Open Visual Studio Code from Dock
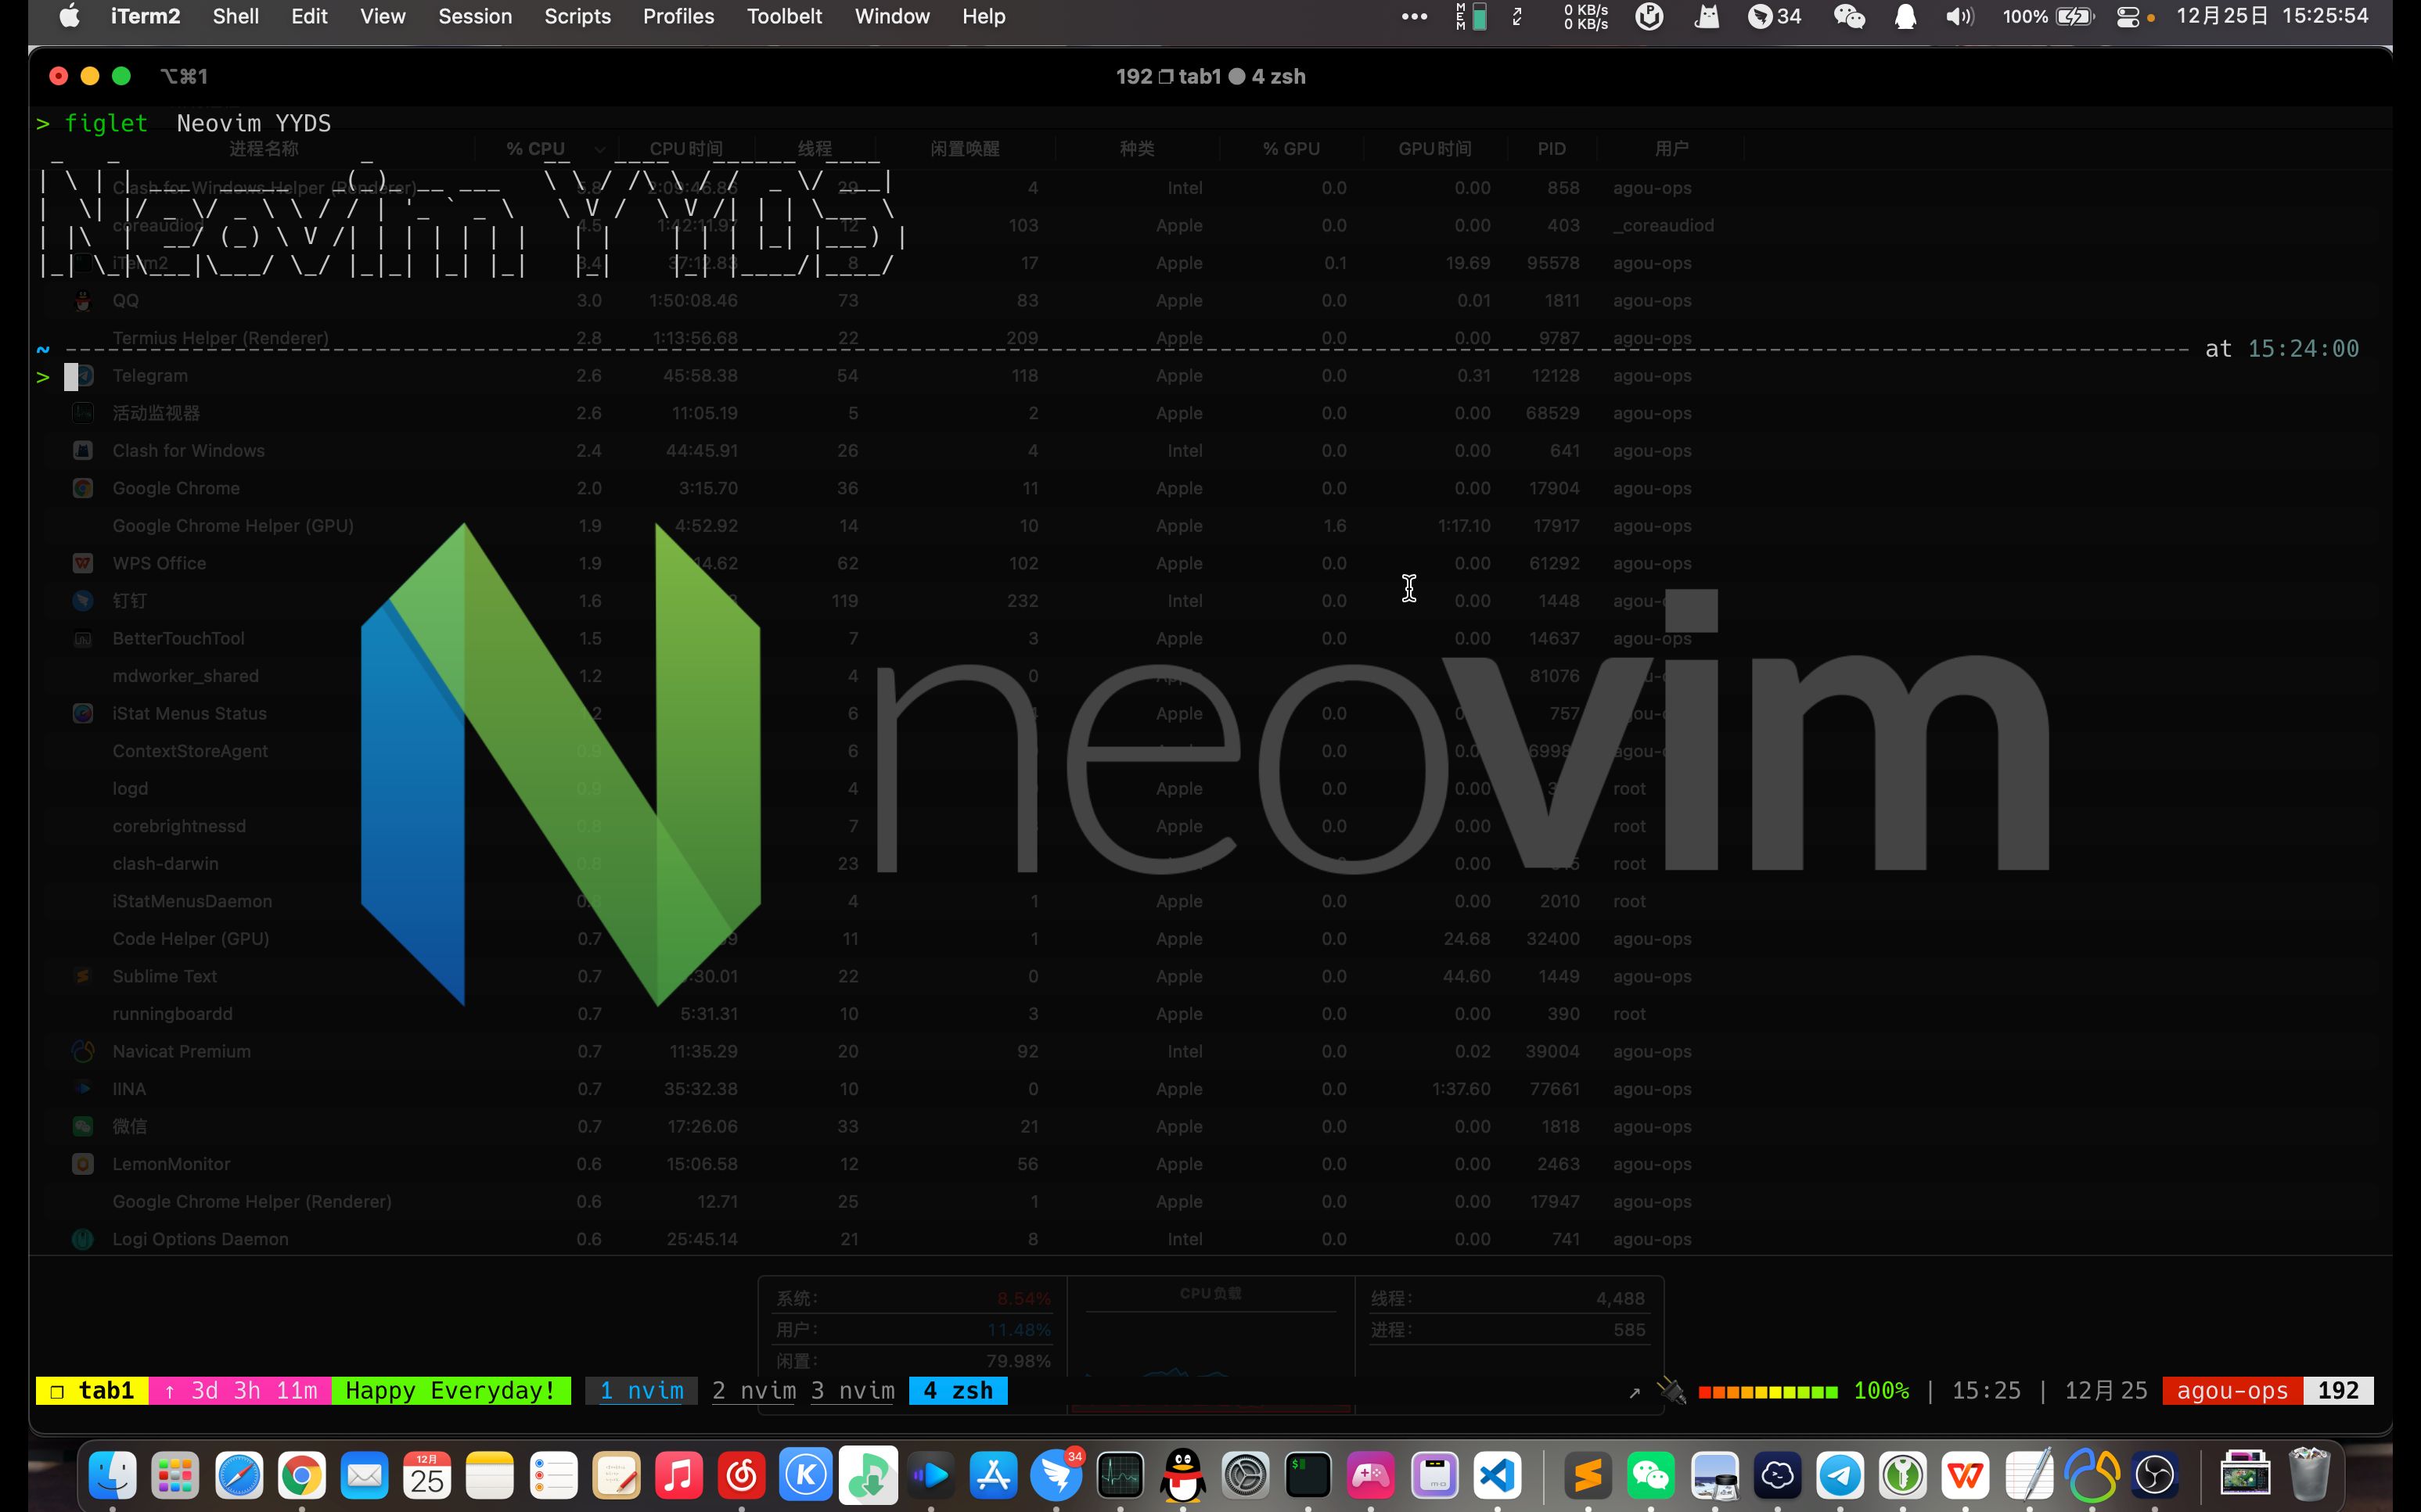 pos(1497,1475)
